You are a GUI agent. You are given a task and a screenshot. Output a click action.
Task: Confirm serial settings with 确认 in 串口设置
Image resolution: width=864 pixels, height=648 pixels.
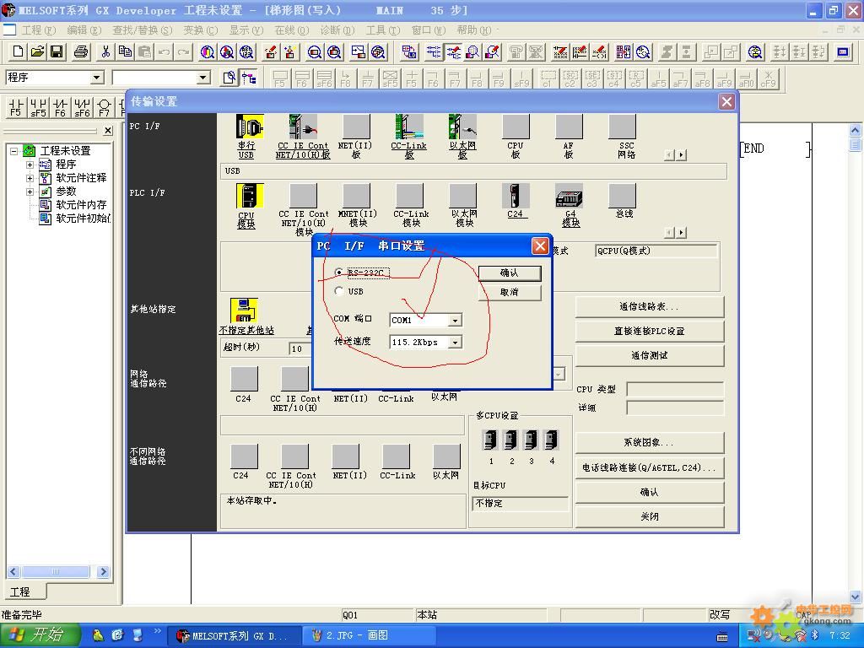point(510,273)
